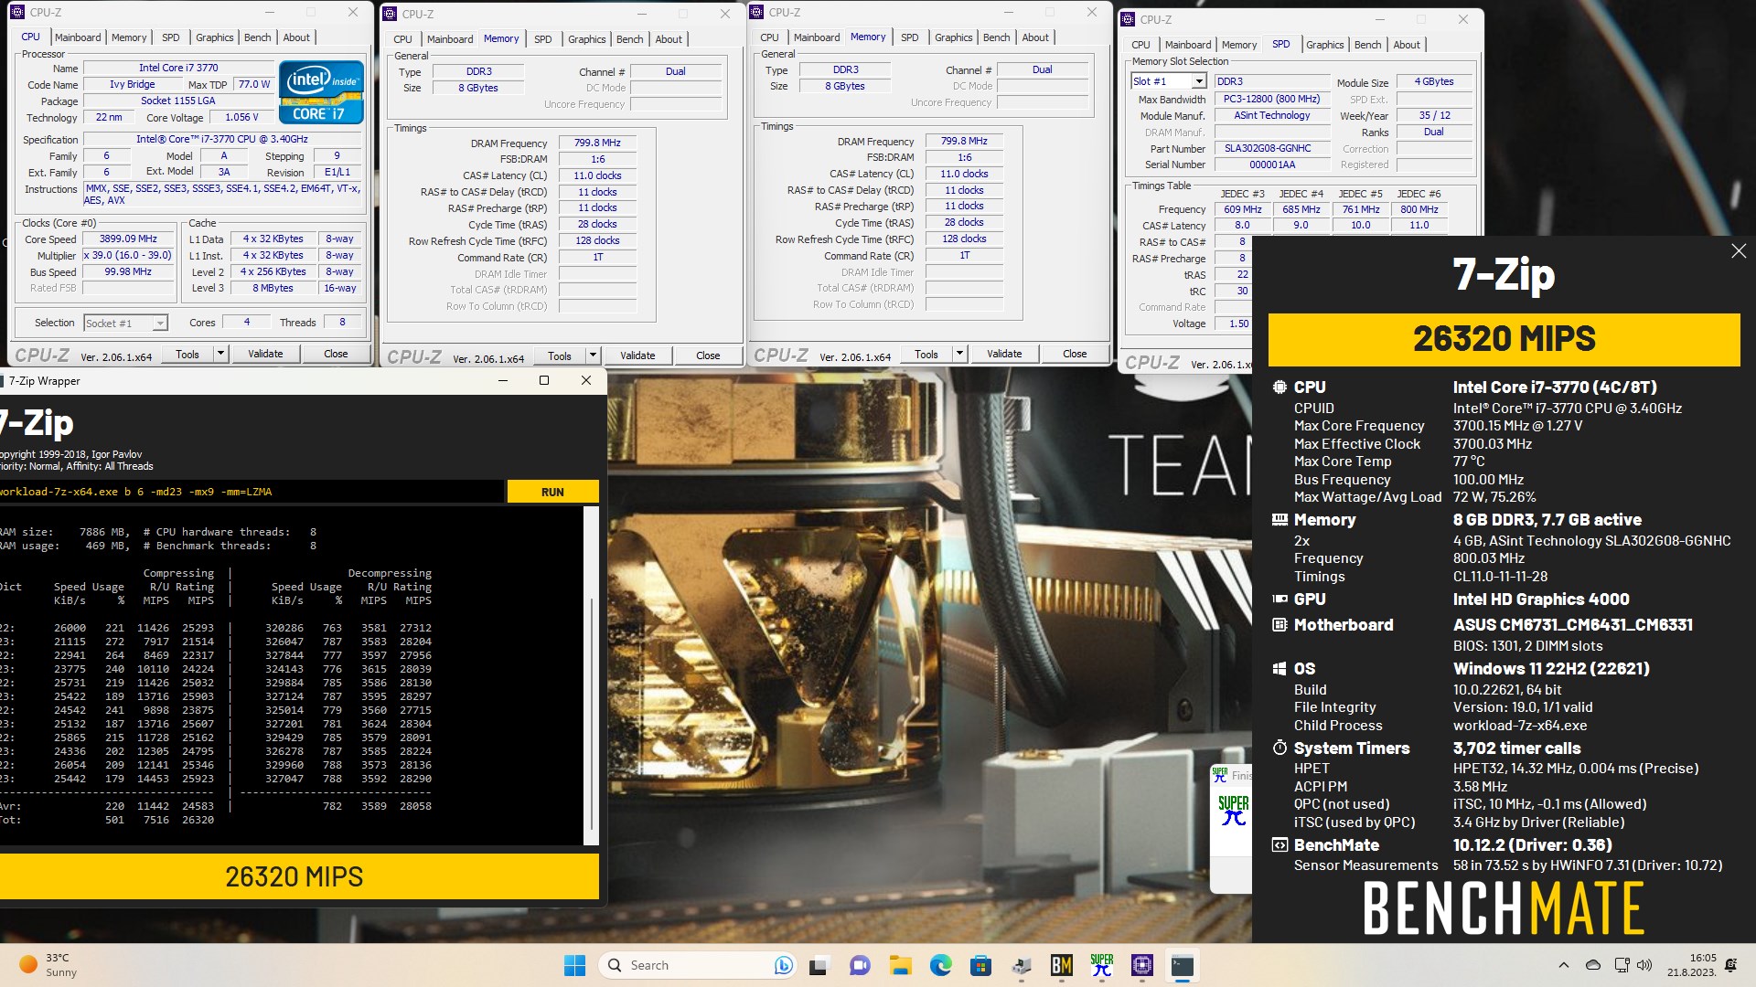Switch to the CPU-Z taskbar icon
This screenshot has width=1756, height=987.
pyautogui.click(x=1141, y=965)
